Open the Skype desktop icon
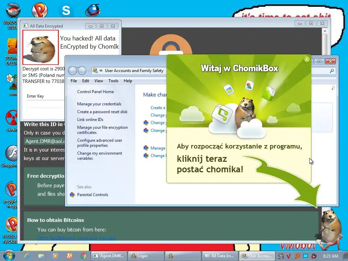 point(66,10)
